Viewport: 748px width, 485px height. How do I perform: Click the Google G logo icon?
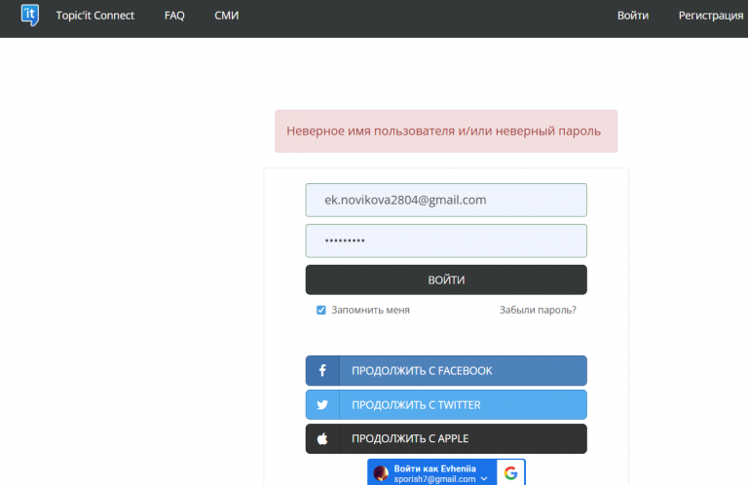pos(510,473)
